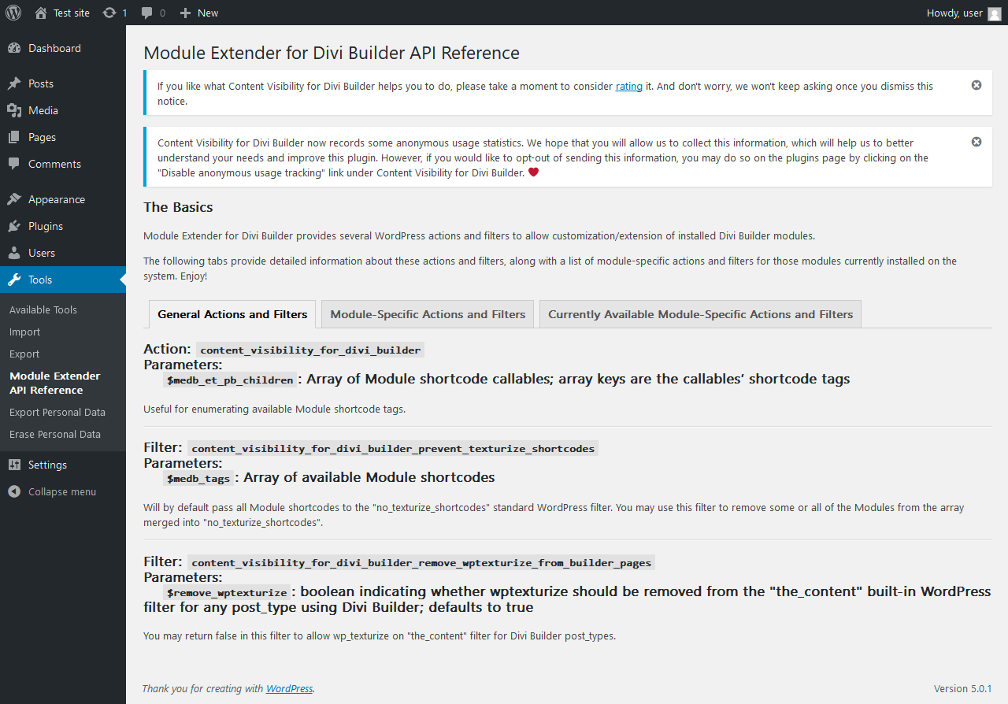This screenshot has width=1008, height=704.
Task: Go to the Plugins menu
Action: [x=63, y=226]
